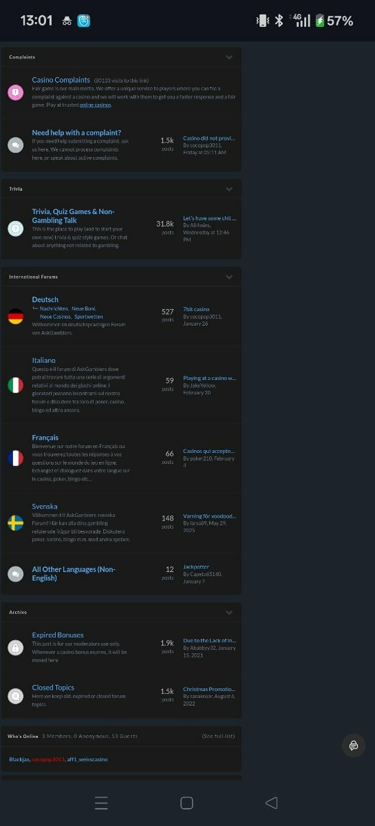The width and height of the screenshot is (375, 826).
Task: Collapse the Archive category section
Action: point(229,612)
